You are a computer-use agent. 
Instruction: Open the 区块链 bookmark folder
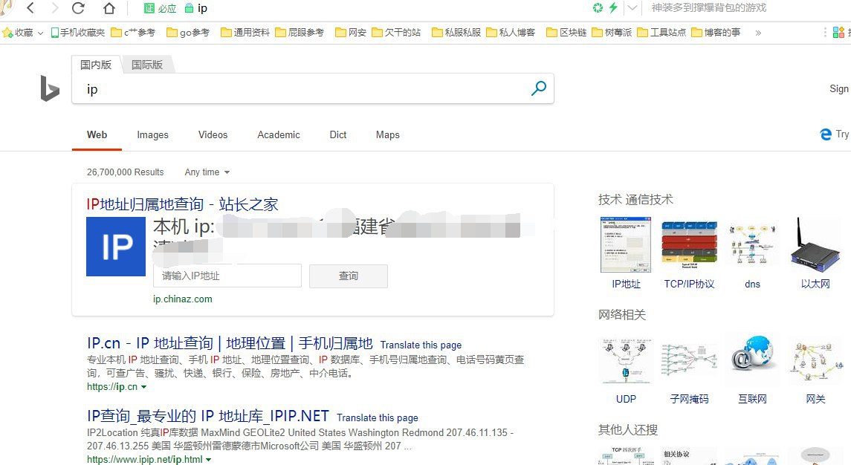pos(566,33)
